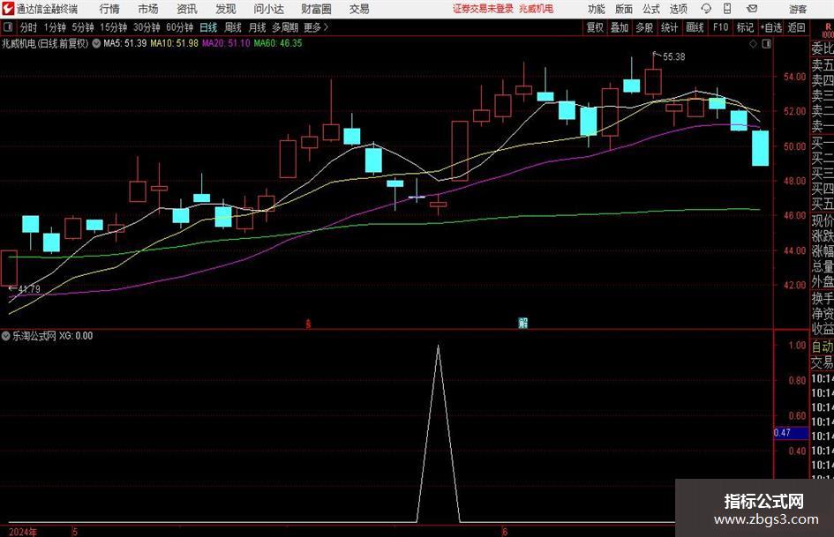Click the blue 0.47 axis value tag
Viewport: 834px width, 537px height.
[791, 433]
